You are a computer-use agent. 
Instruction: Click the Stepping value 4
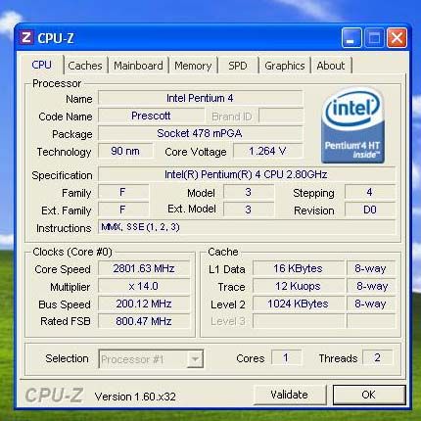(370, 192)
